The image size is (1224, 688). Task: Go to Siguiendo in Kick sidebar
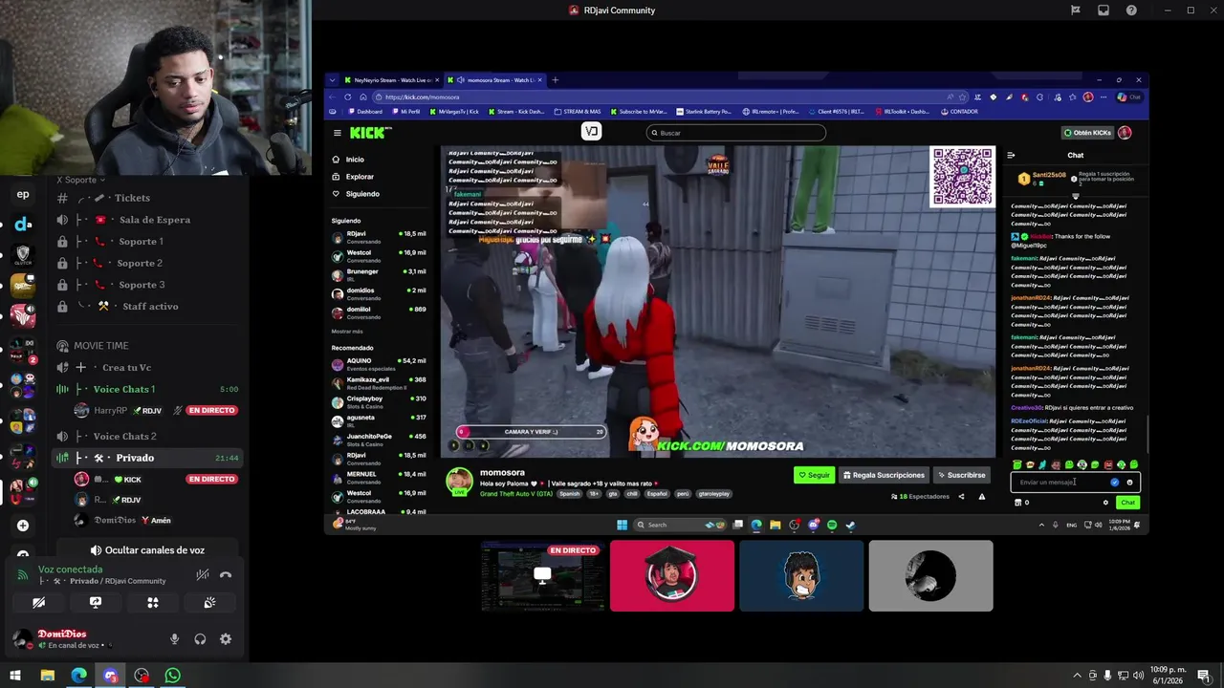[362, 194]
